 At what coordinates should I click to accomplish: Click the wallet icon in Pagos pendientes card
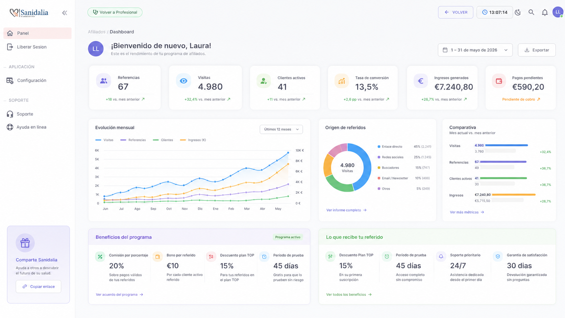click(499, 81)
